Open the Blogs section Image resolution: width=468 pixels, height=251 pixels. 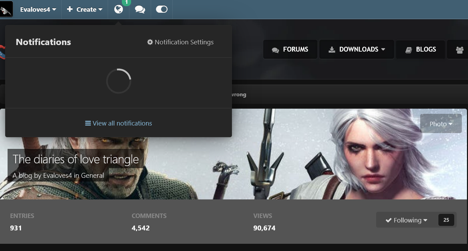pos(421,50)
